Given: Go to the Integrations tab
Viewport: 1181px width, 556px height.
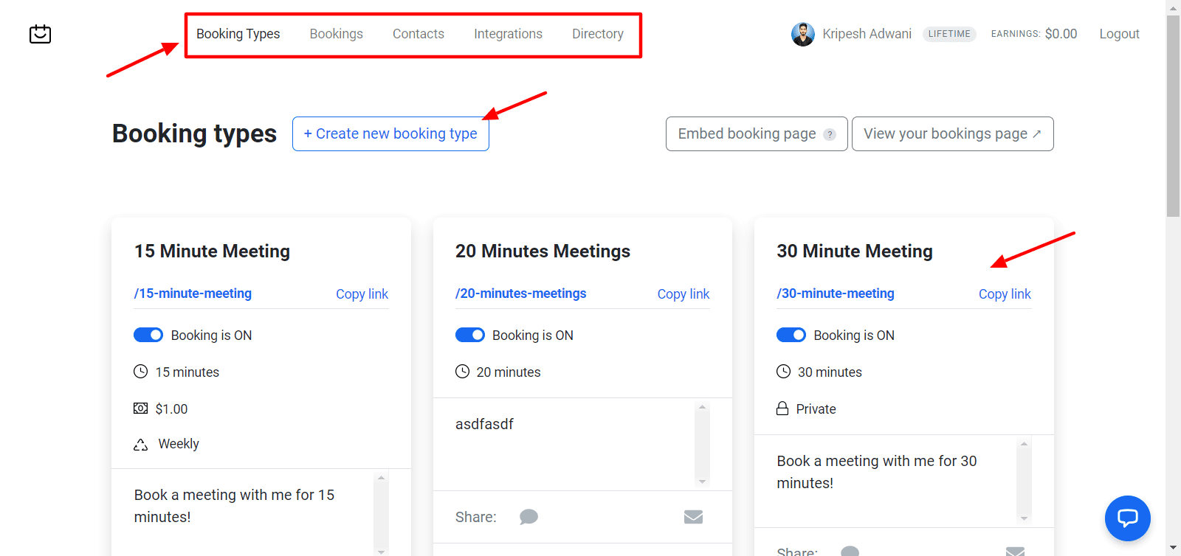Looking at the screenshot, I should pos(508,34).
